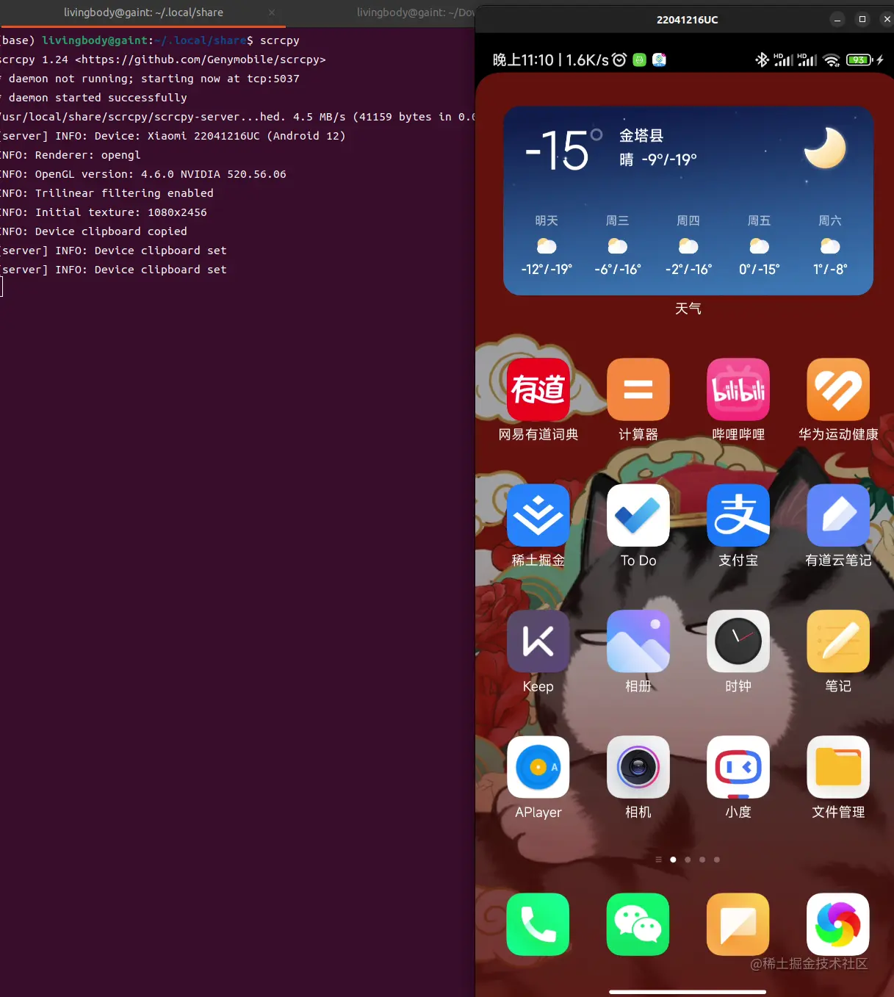Screen dimensions: 894x997
Task: Select 周五 forecast in weather widget
Action: click(x=759, y=245)
